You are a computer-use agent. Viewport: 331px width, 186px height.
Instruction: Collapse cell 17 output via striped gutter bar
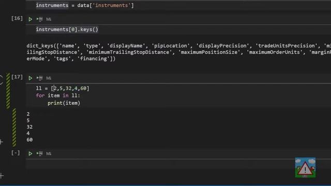tap(14, 128)
